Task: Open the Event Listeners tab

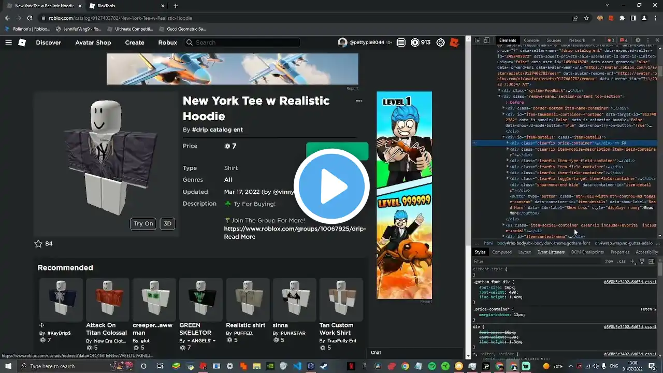Action: pyautogui.click(x=551, y=252)
